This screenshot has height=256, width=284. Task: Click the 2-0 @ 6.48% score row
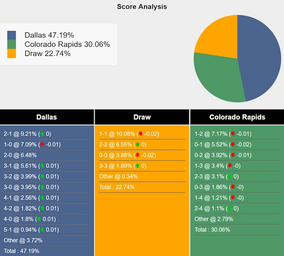20,155
